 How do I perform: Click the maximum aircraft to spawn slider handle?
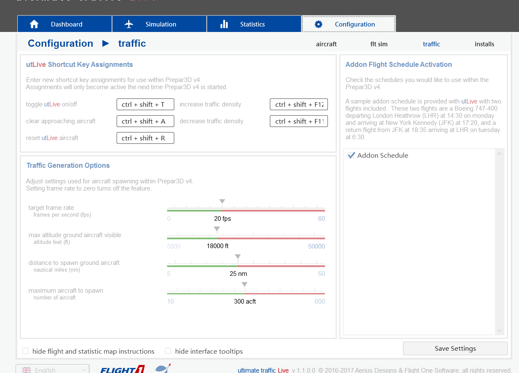click(x=244, y=285)
